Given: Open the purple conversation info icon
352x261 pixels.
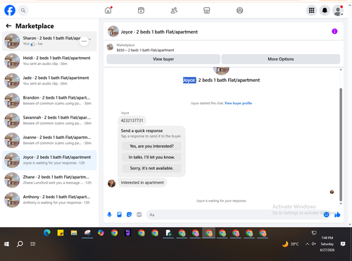Looking at the screenshot, I should tap(334, 31).
